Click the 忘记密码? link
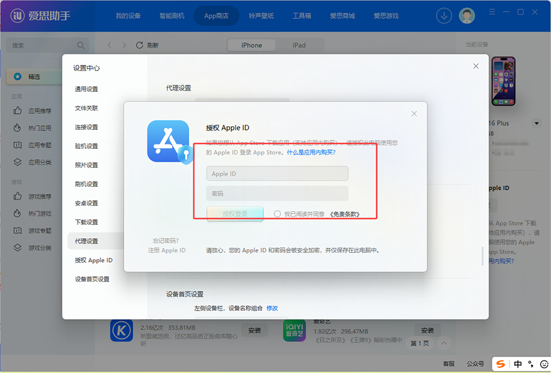The height and width of the screenshot is (373, 551). (x=166, y=241)
